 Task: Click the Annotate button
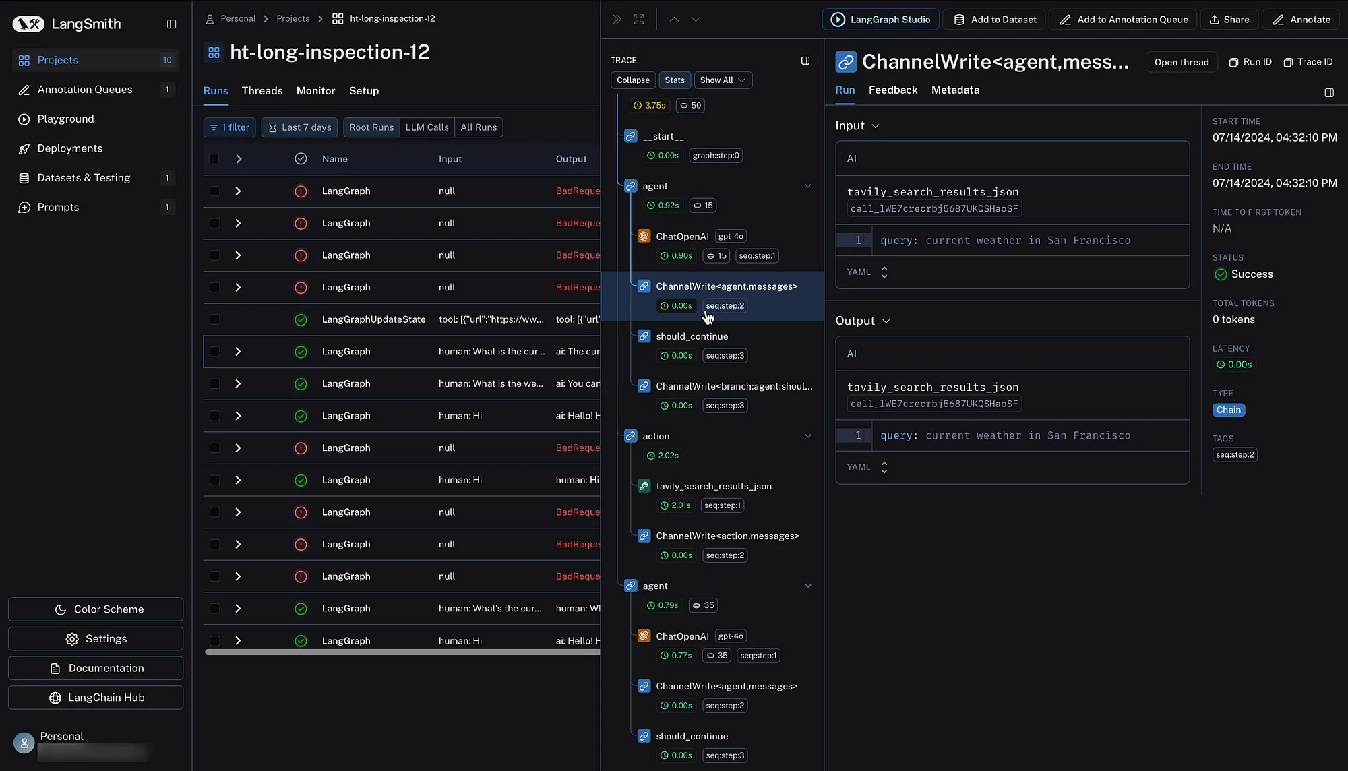point(1301,20)
